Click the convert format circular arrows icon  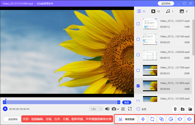152,119
